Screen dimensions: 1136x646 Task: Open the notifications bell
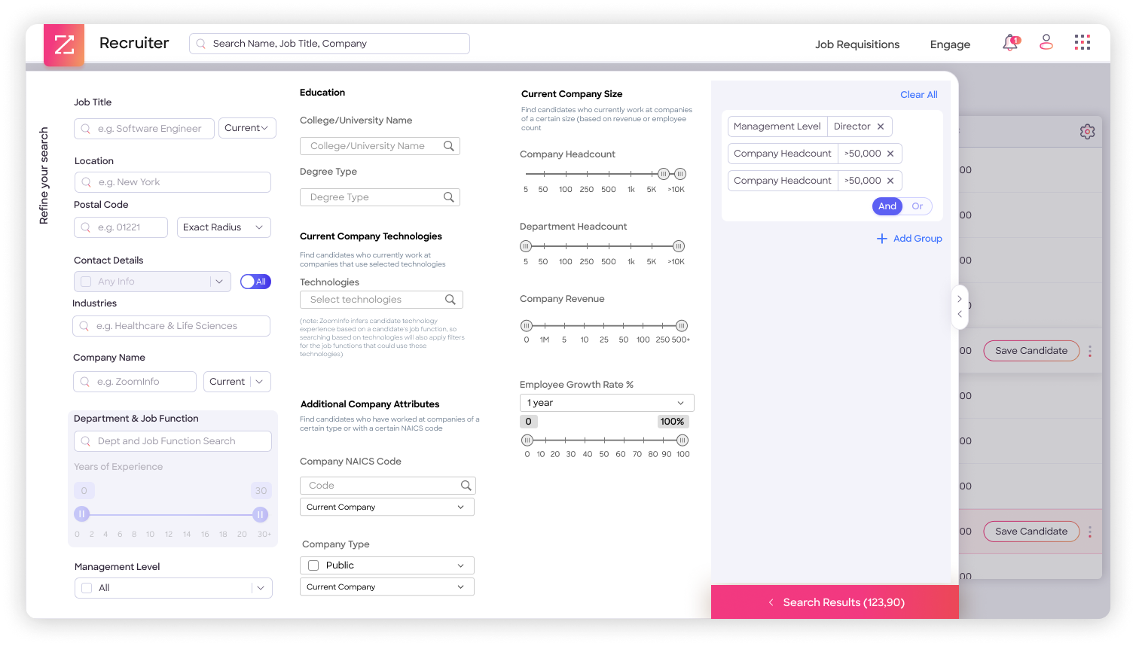coord(1010,43)
